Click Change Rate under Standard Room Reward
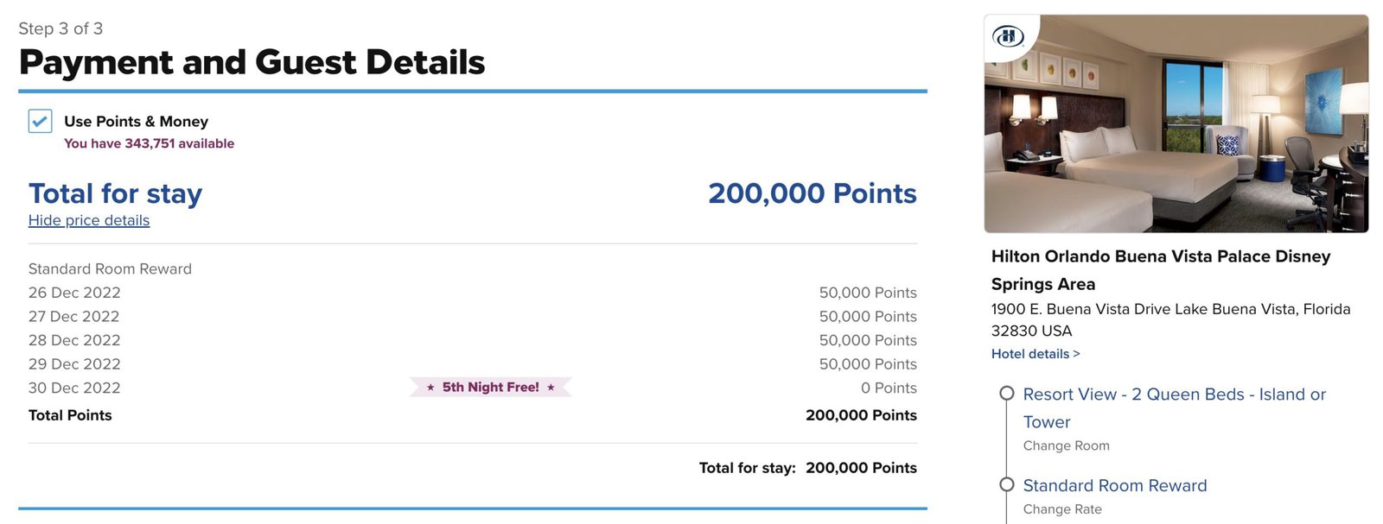1383x524 pixels. tap(1061, 509)
